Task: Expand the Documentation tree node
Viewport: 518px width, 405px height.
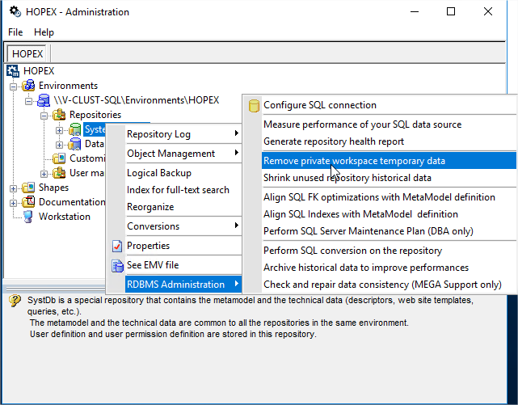Action: pos(14,202)
